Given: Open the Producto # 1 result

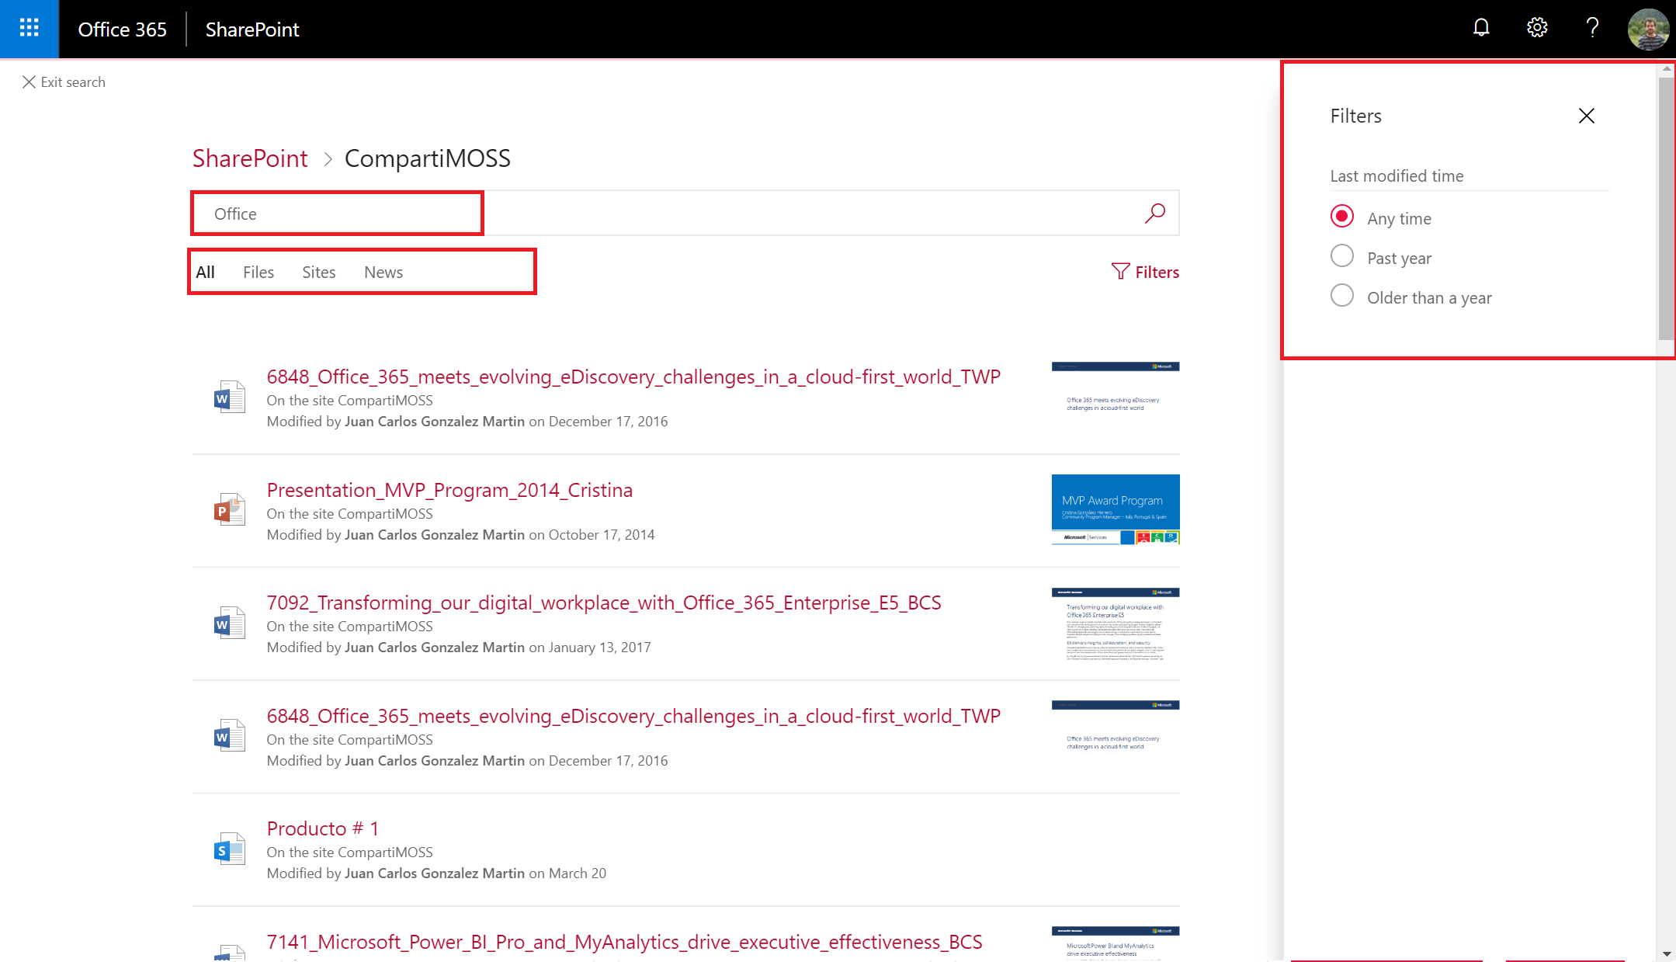Looking at the screenshot, I should click(x=323, y=828).
